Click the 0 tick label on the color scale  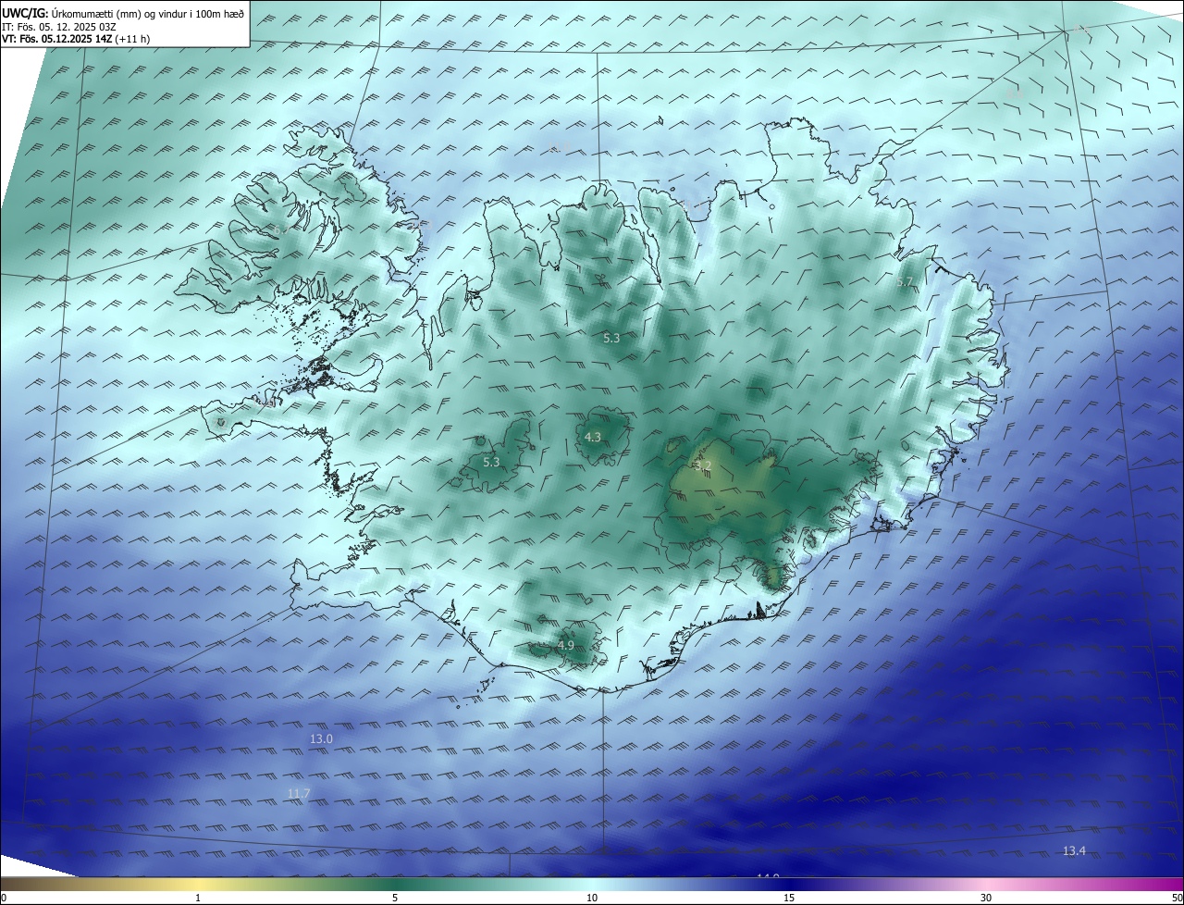click(4, 898)
